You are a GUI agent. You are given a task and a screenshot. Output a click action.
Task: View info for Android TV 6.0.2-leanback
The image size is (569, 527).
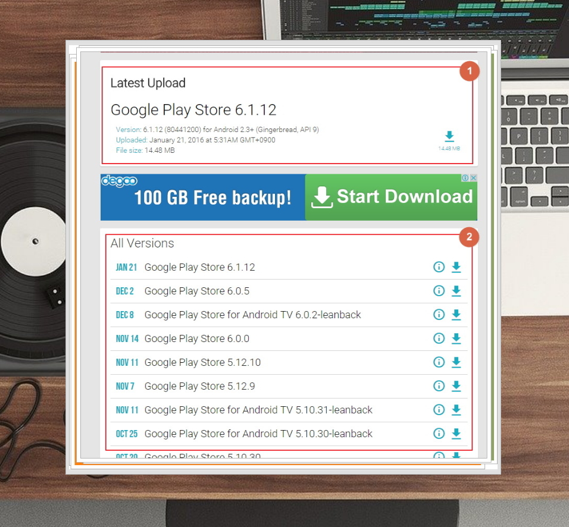coord(439,315)
